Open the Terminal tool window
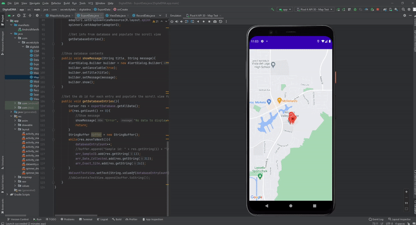 86,219
